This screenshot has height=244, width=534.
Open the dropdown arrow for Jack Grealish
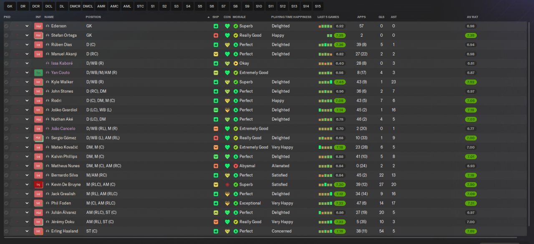pyautogui.click(x=27, y=194)
